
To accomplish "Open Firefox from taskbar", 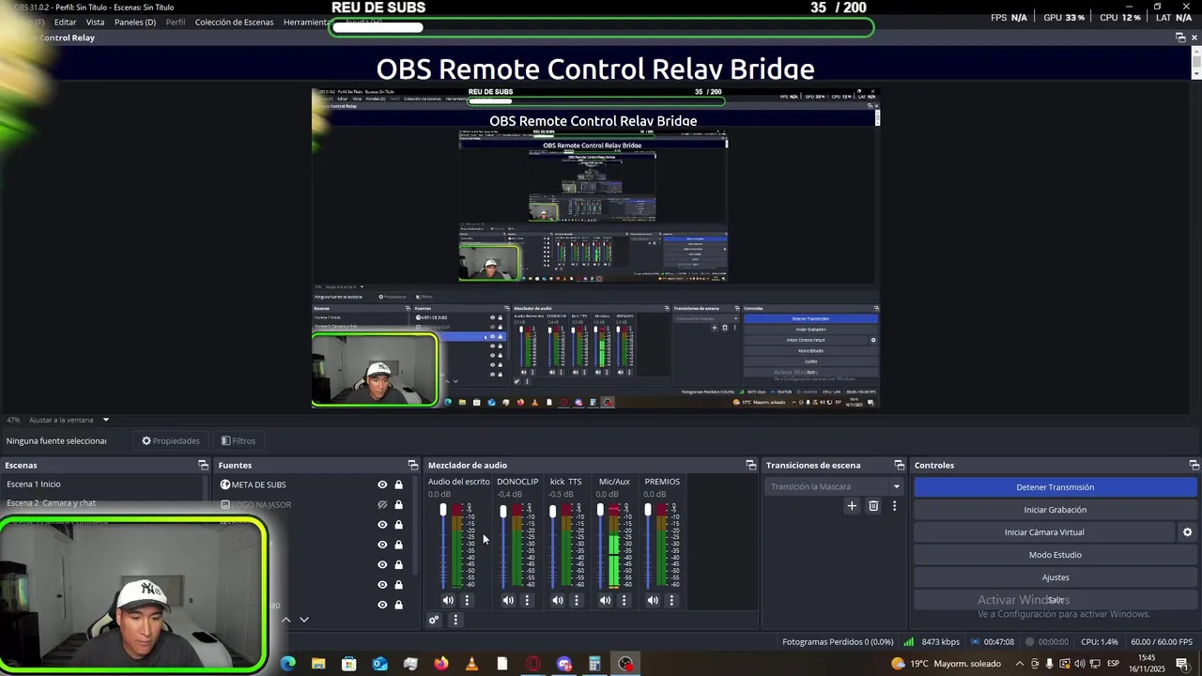I will coord(441,664).
